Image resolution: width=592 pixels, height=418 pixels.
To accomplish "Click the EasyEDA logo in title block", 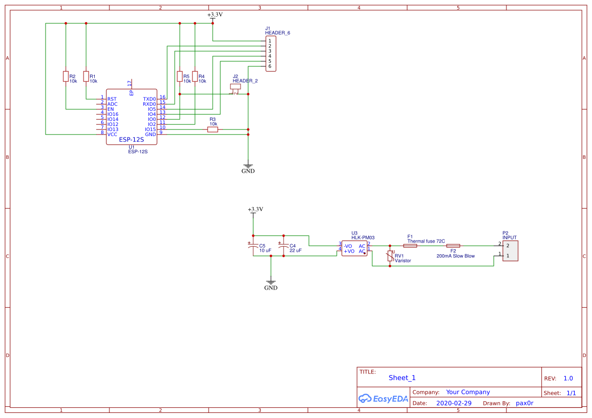I will click(x=383, y=398).
